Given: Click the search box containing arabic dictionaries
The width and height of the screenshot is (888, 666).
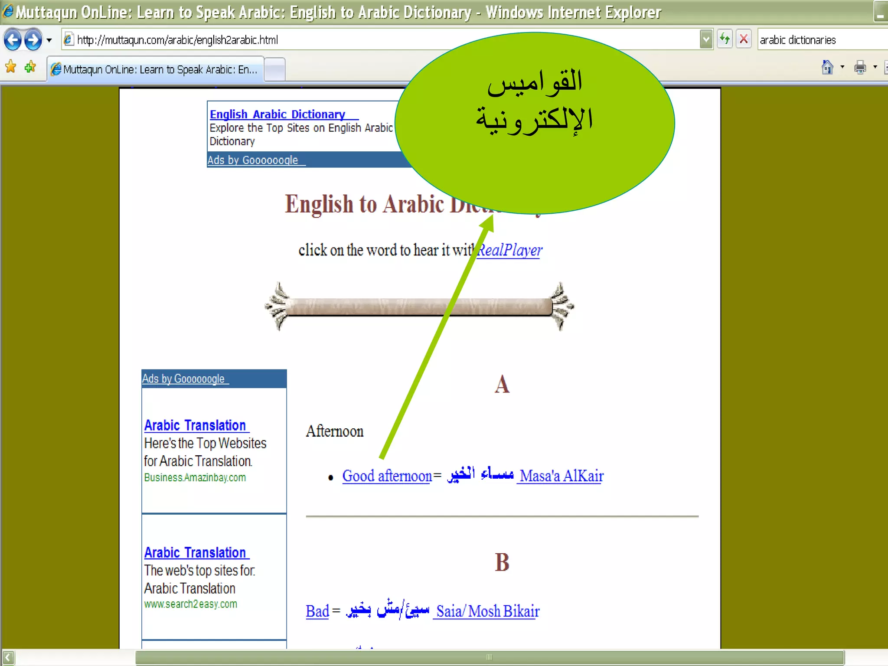Looking at the screenshot, I should point(823,40).
